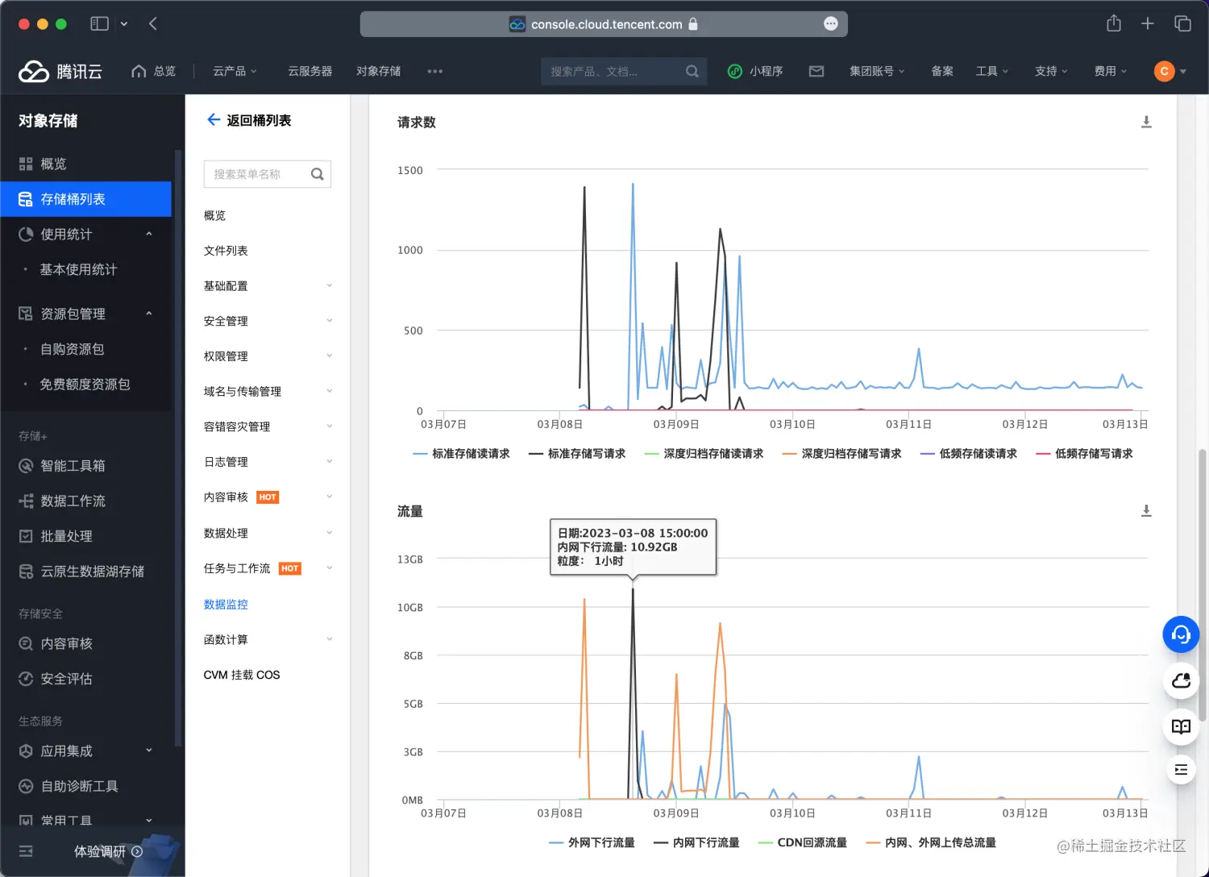Toggle 深度归档存储读请求 legend series
The height and width of the screenshot is (877, 1209).
pyautogui.click(x=704, y=454)
